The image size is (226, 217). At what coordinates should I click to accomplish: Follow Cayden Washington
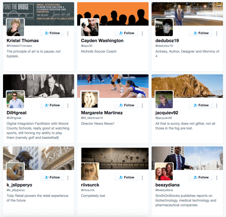(x=127, y=33)
